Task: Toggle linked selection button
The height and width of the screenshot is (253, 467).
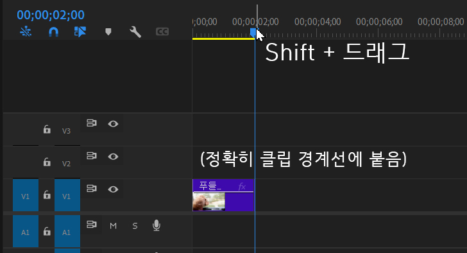Action: click(80, 31)
